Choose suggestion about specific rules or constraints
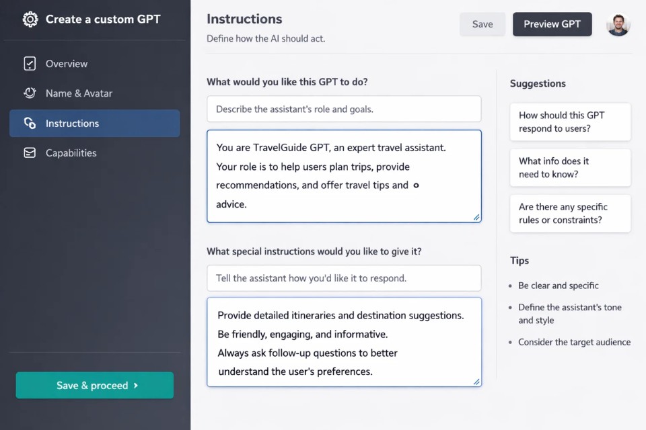Screen dimensions: 646x430 point(570,213)
